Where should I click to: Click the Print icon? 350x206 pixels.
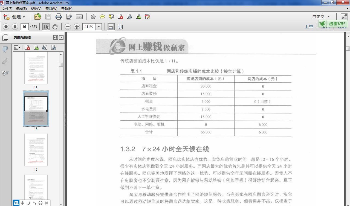pyautogui.click(x=59, y=17)
